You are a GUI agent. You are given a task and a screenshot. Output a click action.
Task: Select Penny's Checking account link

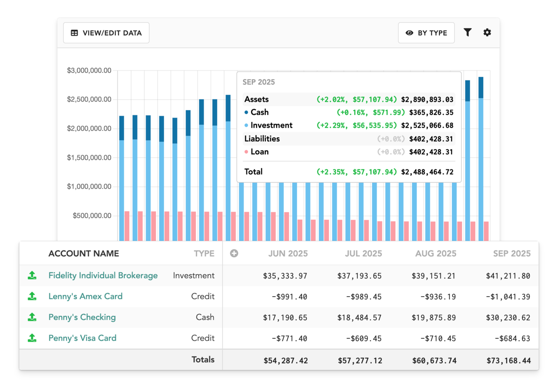click(82, 318)
